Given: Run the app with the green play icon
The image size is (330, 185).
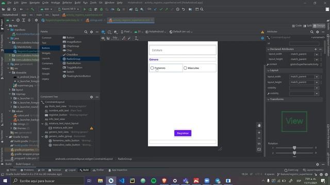Looking at the screenshot, I should [85, 9].
